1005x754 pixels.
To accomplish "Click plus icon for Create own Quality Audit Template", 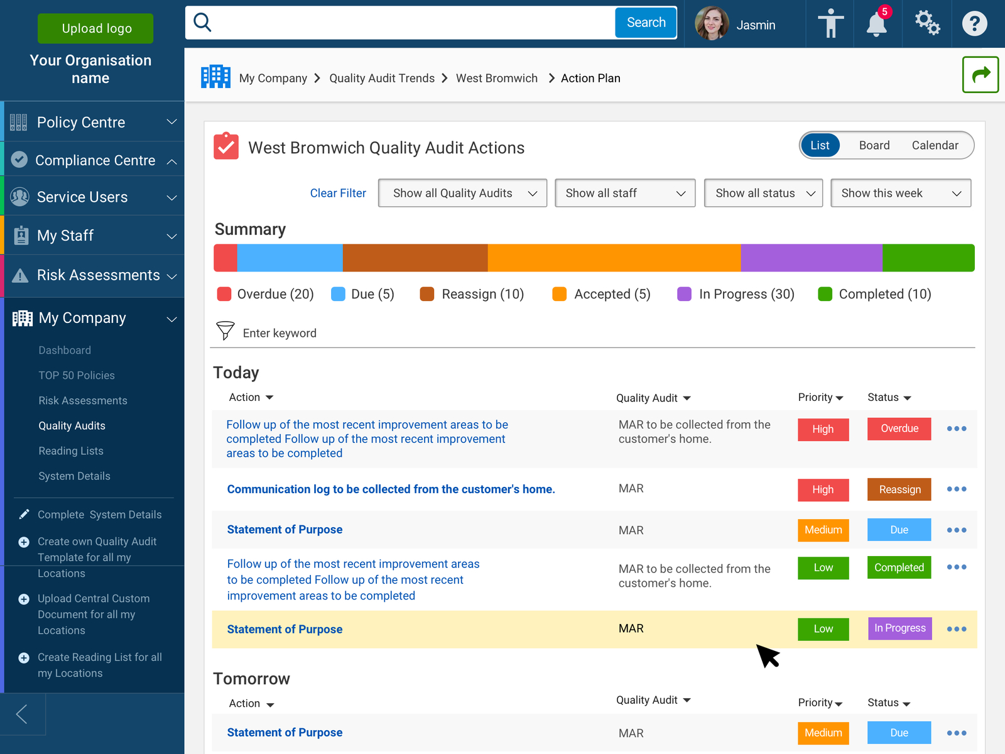I will [24, 542].
